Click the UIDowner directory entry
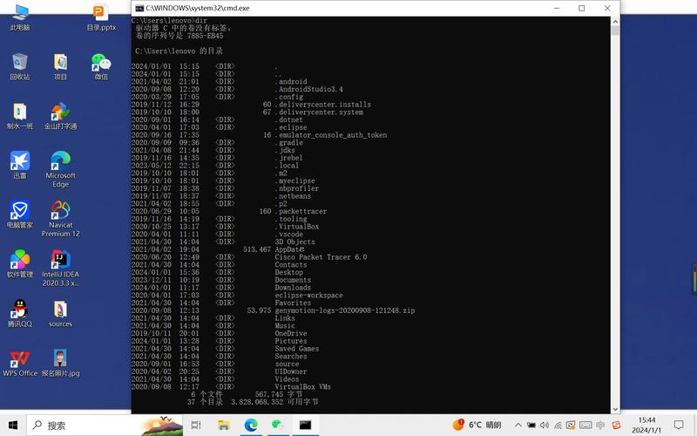The height and width of the screenshot is (436, 697). pos(291,371)
